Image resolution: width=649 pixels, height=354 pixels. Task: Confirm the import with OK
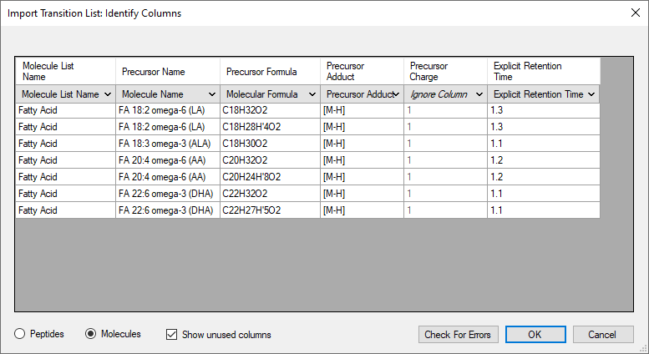[535, 334]
